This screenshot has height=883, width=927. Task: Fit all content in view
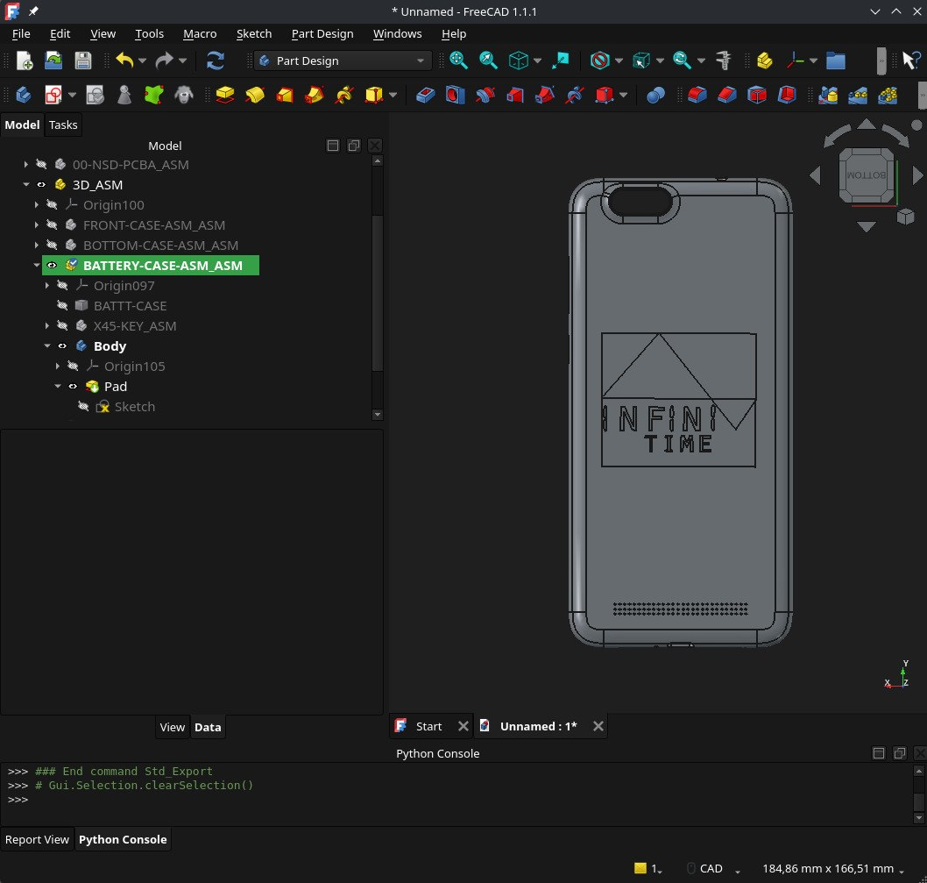point(458,61)
